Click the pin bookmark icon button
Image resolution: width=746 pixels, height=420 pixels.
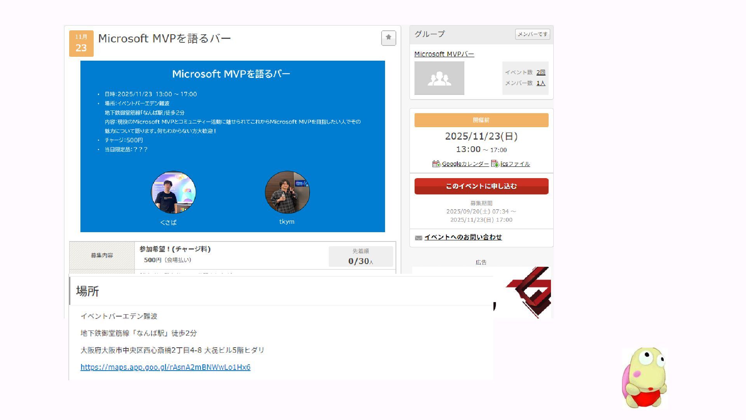pyautogui.click(x=389, y=38)
